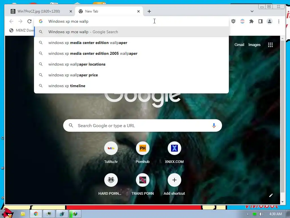Pick 'media center edition 2005 wallpaper' suggestion
This screenshot has height=218, width=290.
pyautogui.click(x=131, y=53)
